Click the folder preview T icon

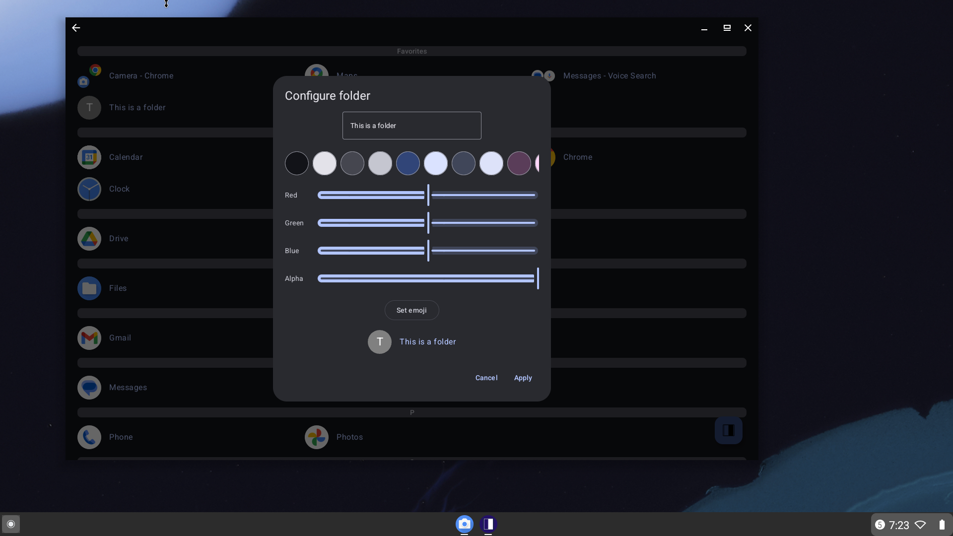380,342
